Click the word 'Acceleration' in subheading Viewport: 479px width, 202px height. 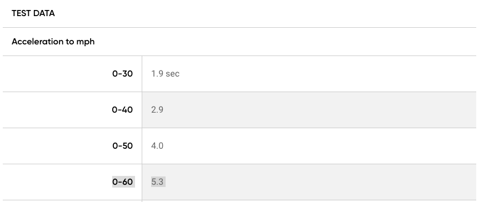[x=37, y=42]
